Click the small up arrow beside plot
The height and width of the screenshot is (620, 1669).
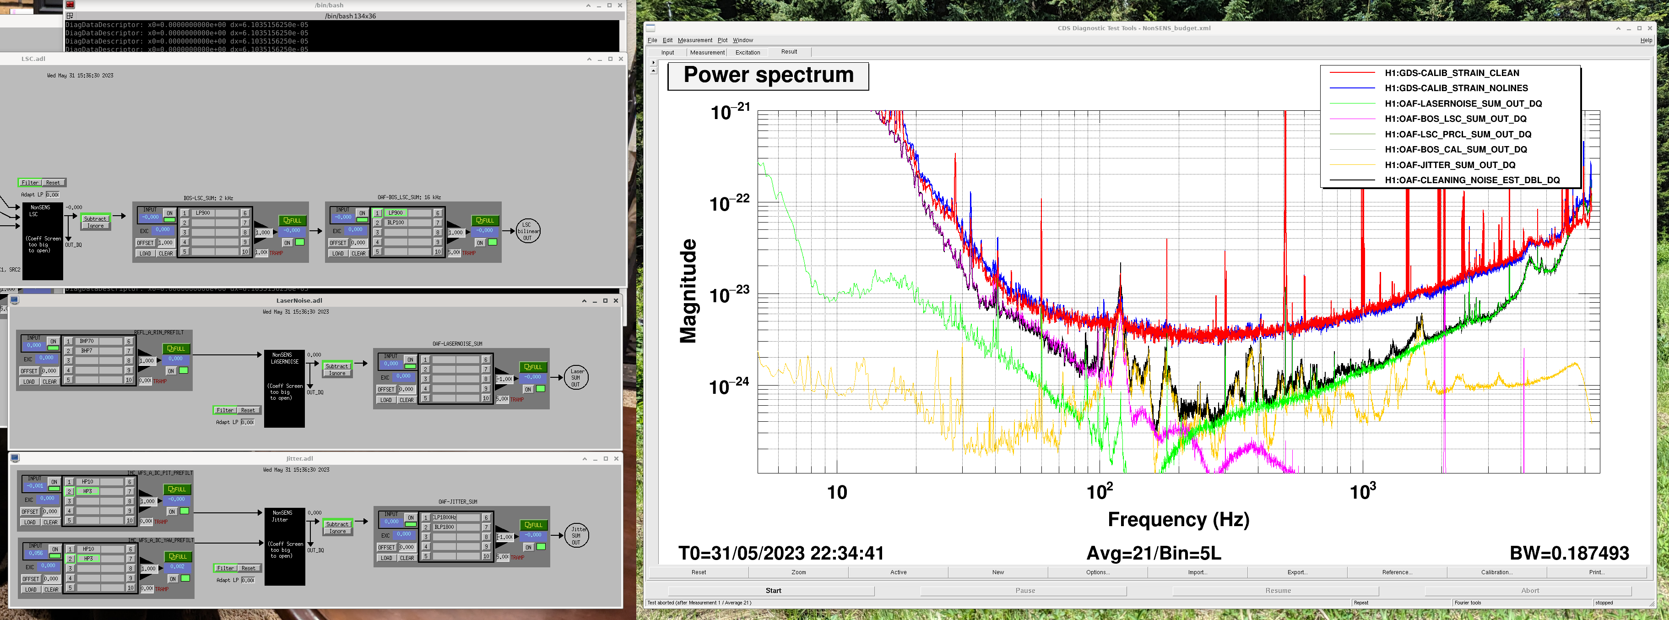click(x=653, y=71)
